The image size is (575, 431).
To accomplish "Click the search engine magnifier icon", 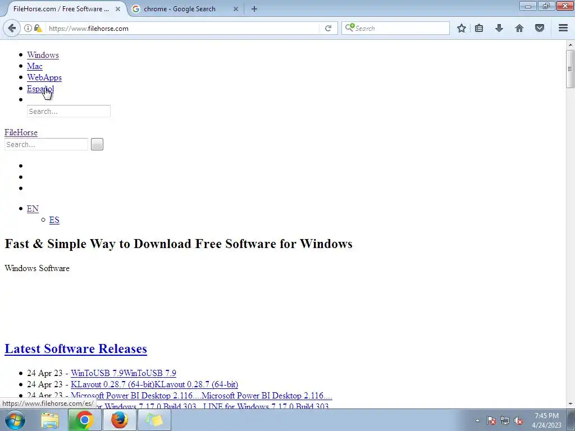I will click(349, 27).
